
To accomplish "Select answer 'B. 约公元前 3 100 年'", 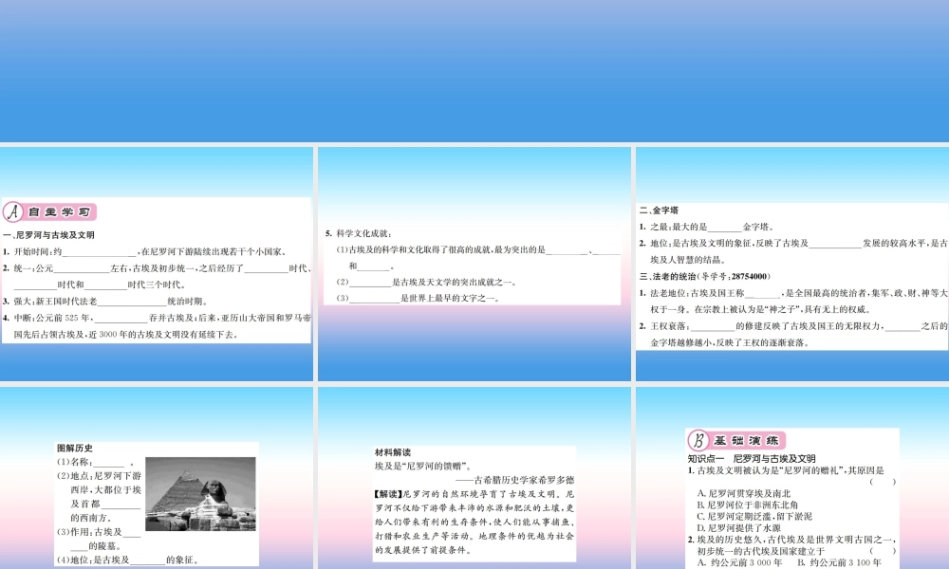I will [x=840, y=562].
